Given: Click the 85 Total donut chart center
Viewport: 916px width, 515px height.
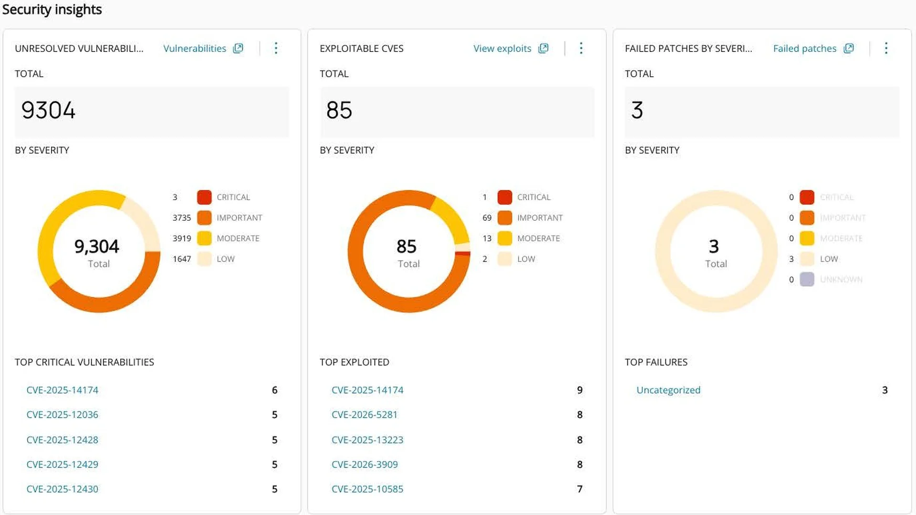Looking at the screenshot, I should click(x=409, y=251).
